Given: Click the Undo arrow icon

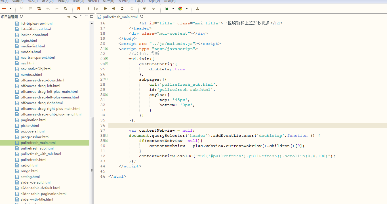Looking at the screenshot, I should [x=48, y=9].
